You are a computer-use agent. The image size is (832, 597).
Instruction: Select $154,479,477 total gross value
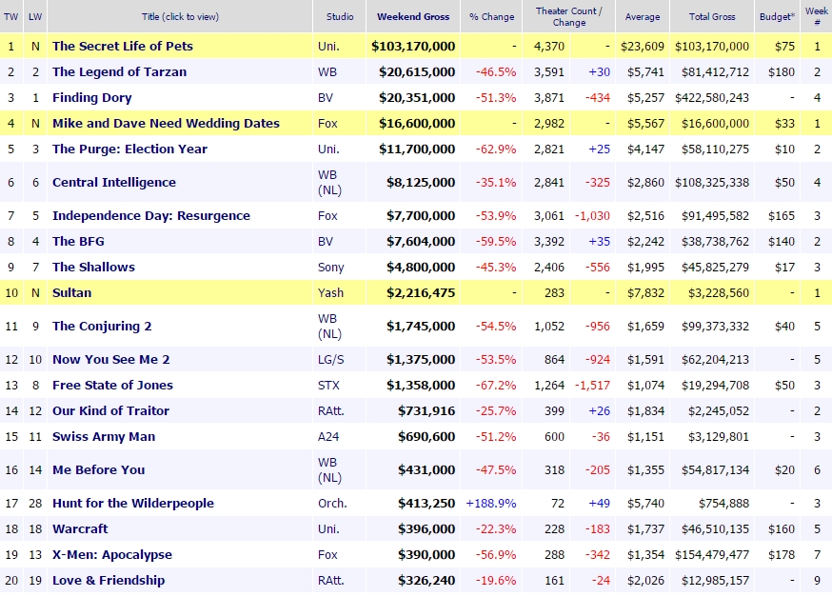tap(712, 554)
